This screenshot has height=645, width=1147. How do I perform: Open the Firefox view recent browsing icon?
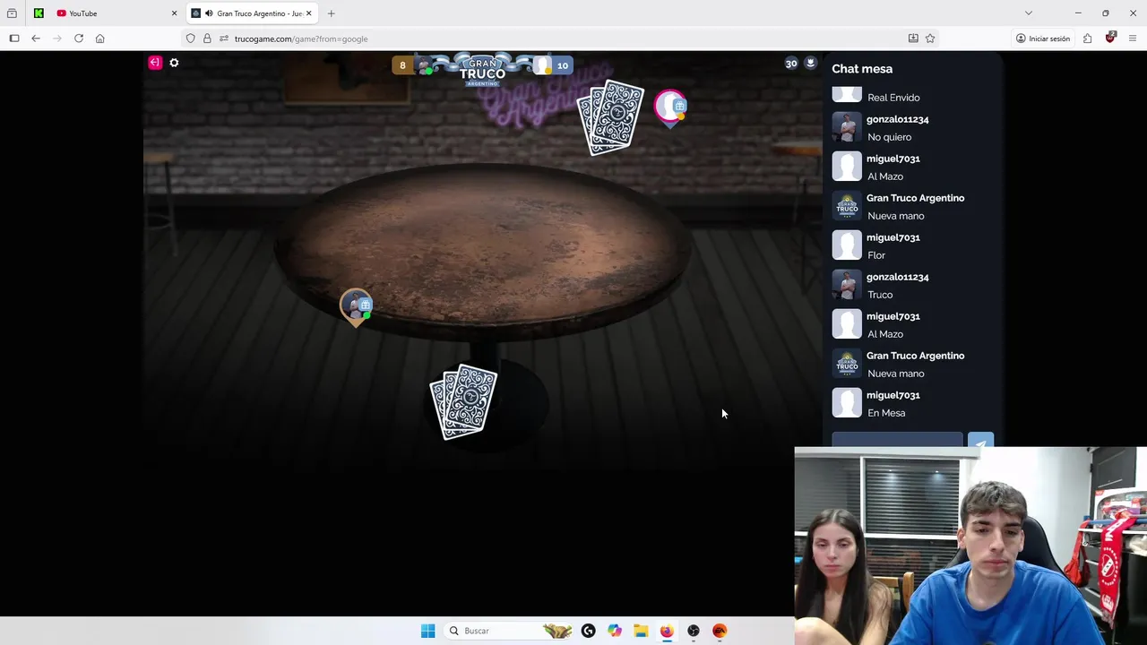(x=12, y=13)
